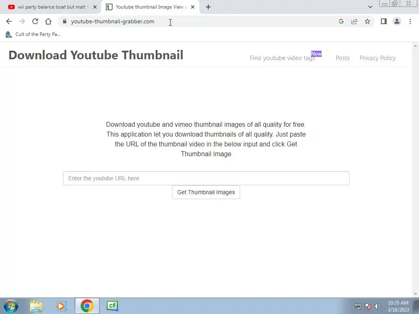Open the C# application in the taskbar
Image resolution: width=419 pixels, height=314 pixels.
point(113,306)
